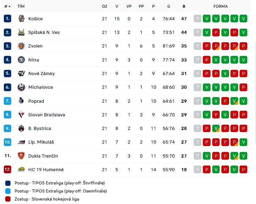Select the Nitra team crest icon
The image size is (256, 204).
tap(21, 60)
